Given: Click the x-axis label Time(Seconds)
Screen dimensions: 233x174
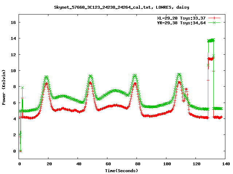Looking at the screenshot, I should tap(122, 171).
